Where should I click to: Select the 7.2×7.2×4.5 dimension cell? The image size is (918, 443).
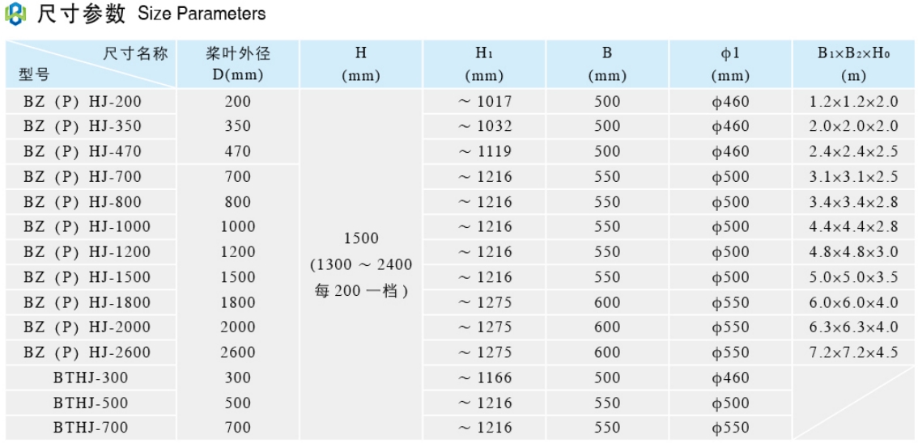pyautogui.click(x=853, y=352)
